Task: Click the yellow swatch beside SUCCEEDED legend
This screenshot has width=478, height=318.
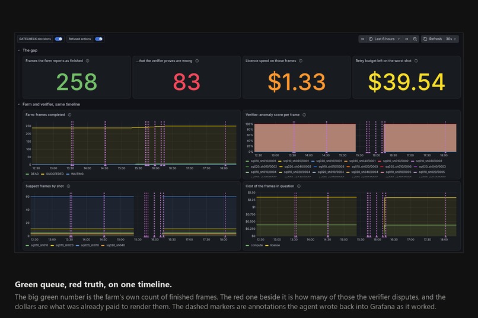Action: pos(43,174)
